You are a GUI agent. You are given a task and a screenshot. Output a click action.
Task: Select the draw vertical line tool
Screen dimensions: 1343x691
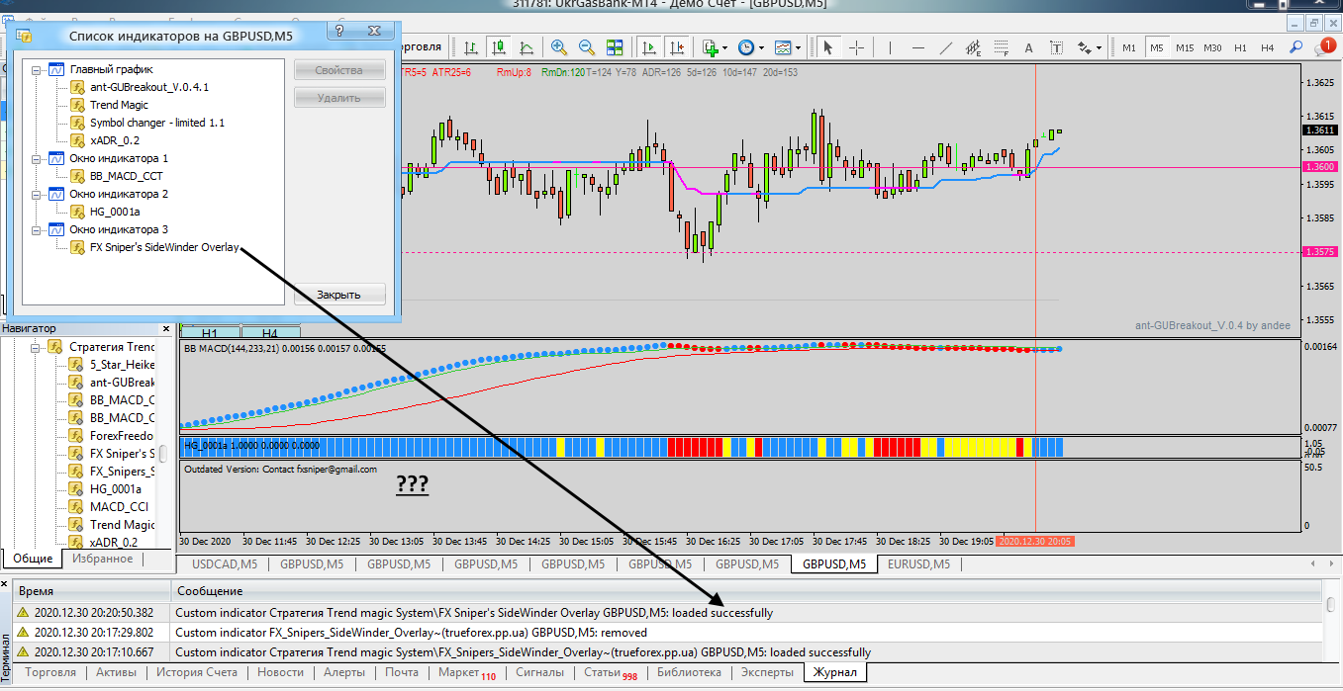pos(891,47)
